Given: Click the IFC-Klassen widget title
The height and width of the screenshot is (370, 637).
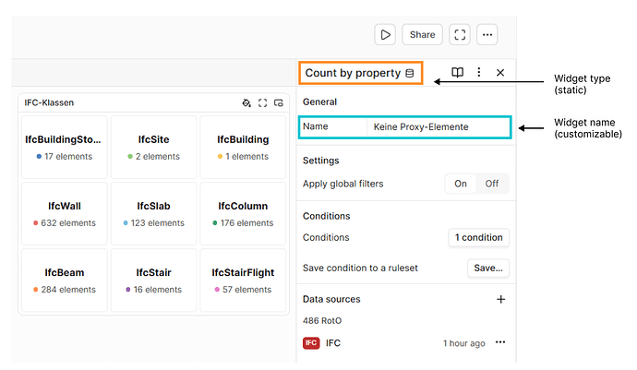Looking at the screenshot, I should tap(49, 102).
